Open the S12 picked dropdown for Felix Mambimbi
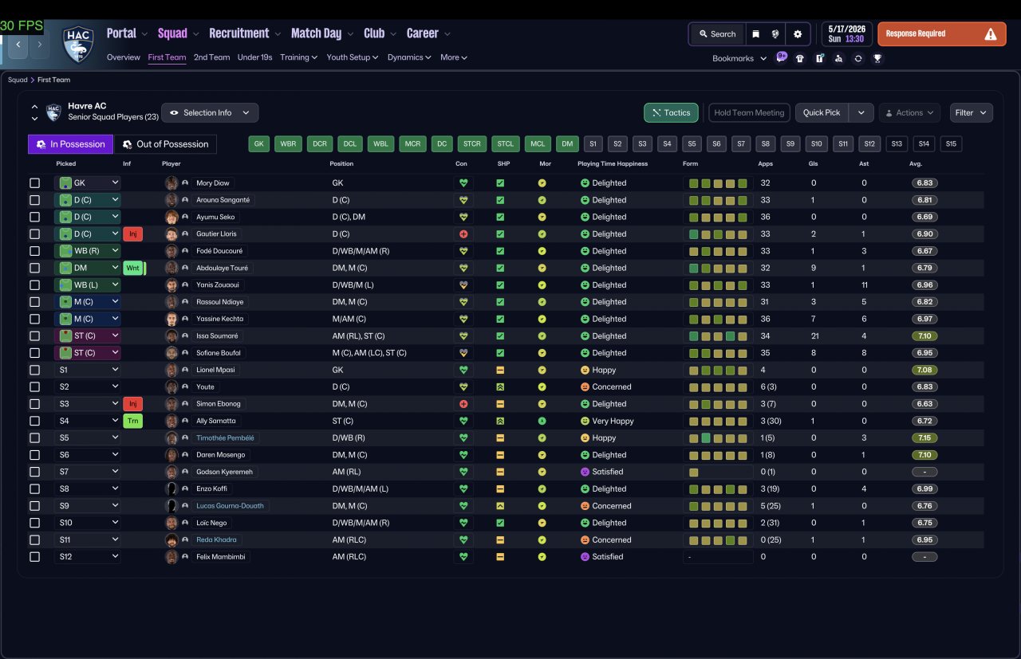This screenshot has width=1021, height=659. (x=88, y=557)
